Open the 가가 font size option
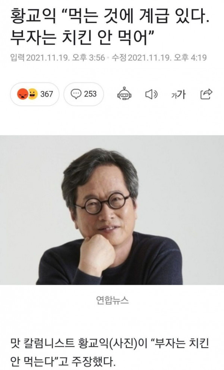This screenshot has width=224, height=370. pos(178,94)
